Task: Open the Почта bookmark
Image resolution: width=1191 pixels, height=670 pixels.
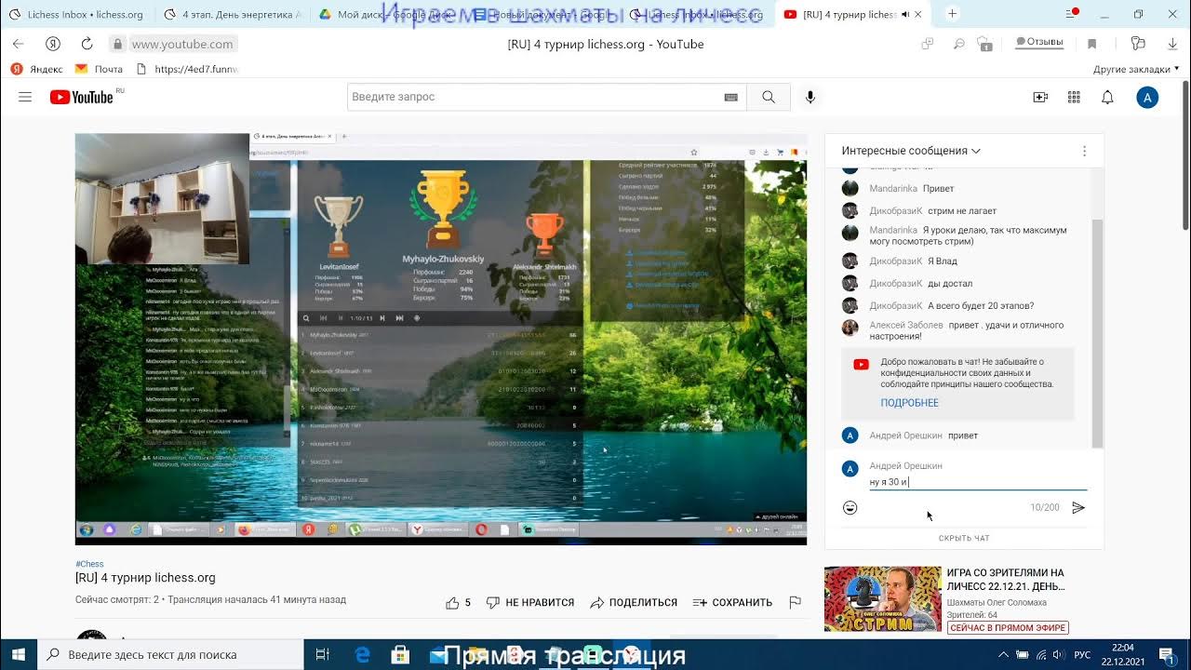Action: click(100, 69)
